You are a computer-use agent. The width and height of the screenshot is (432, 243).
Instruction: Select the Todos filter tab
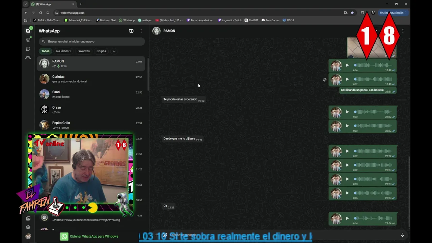(45, 51)
